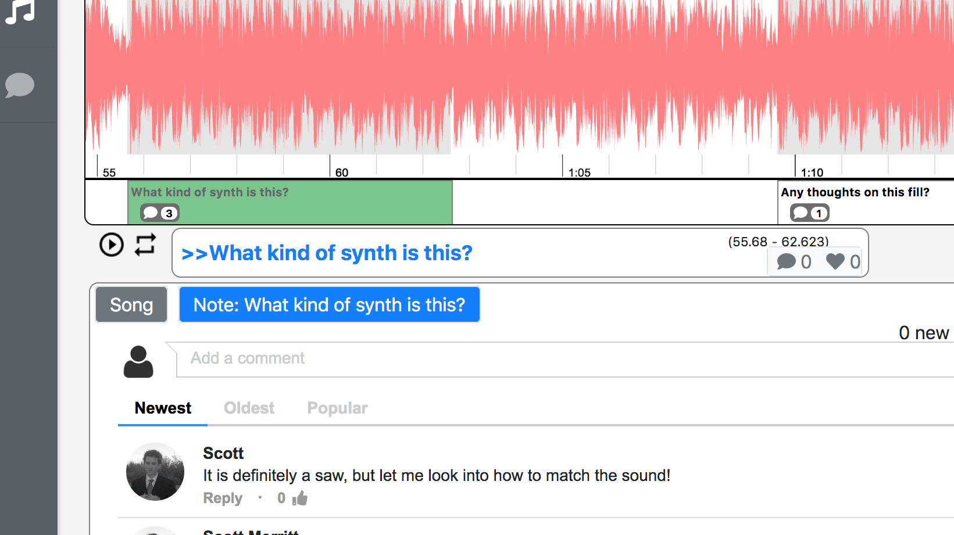This screenshot has width=954, height=535.
Task: Open comments via sidebar speech bubble icon
Action: [x=20, y=85]
